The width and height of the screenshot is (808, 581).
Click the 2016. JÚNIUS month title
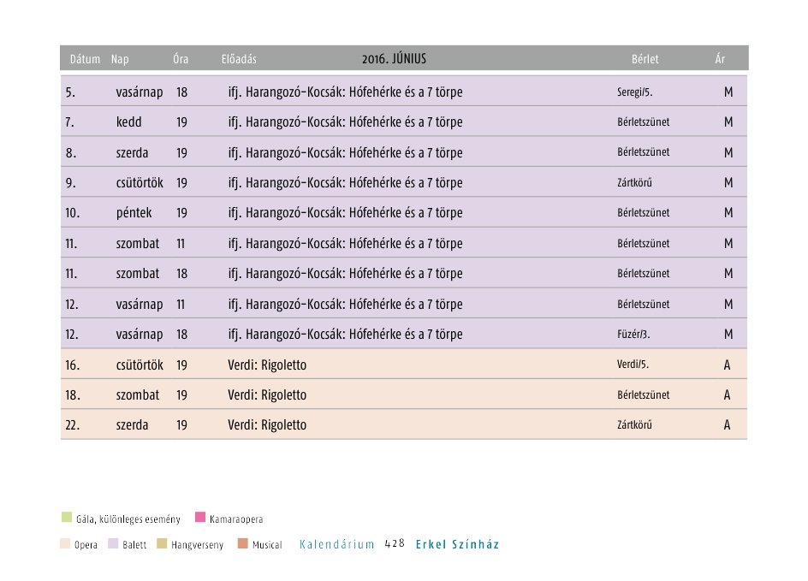394,59
